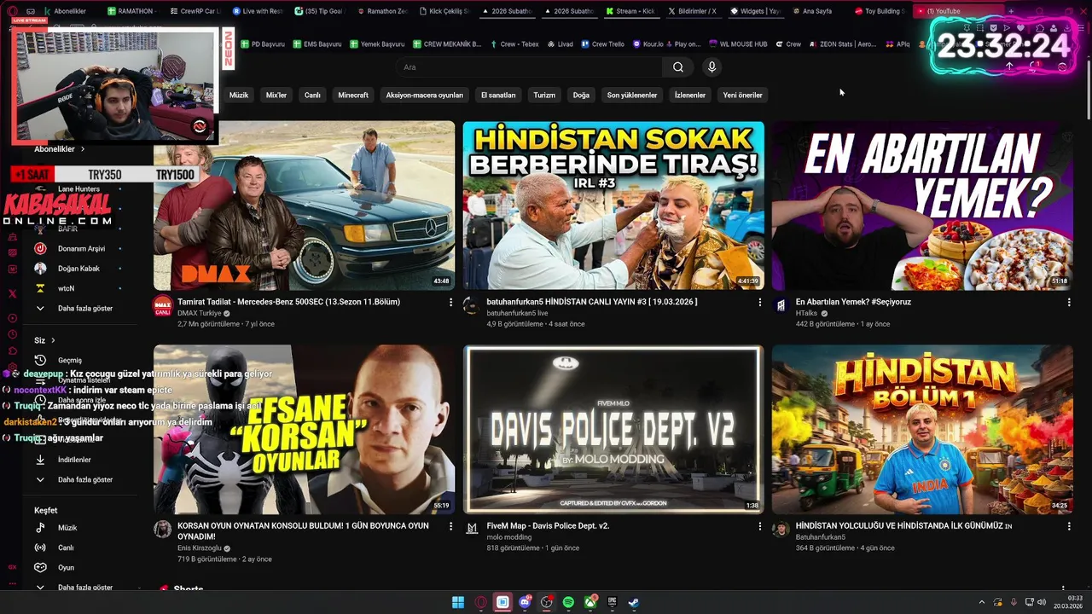Image resolution: width=1092 pixels, height=614 pixels.
Task: Play En Abartılan Yemek thumbnail
Action: [x=922, y=206]
